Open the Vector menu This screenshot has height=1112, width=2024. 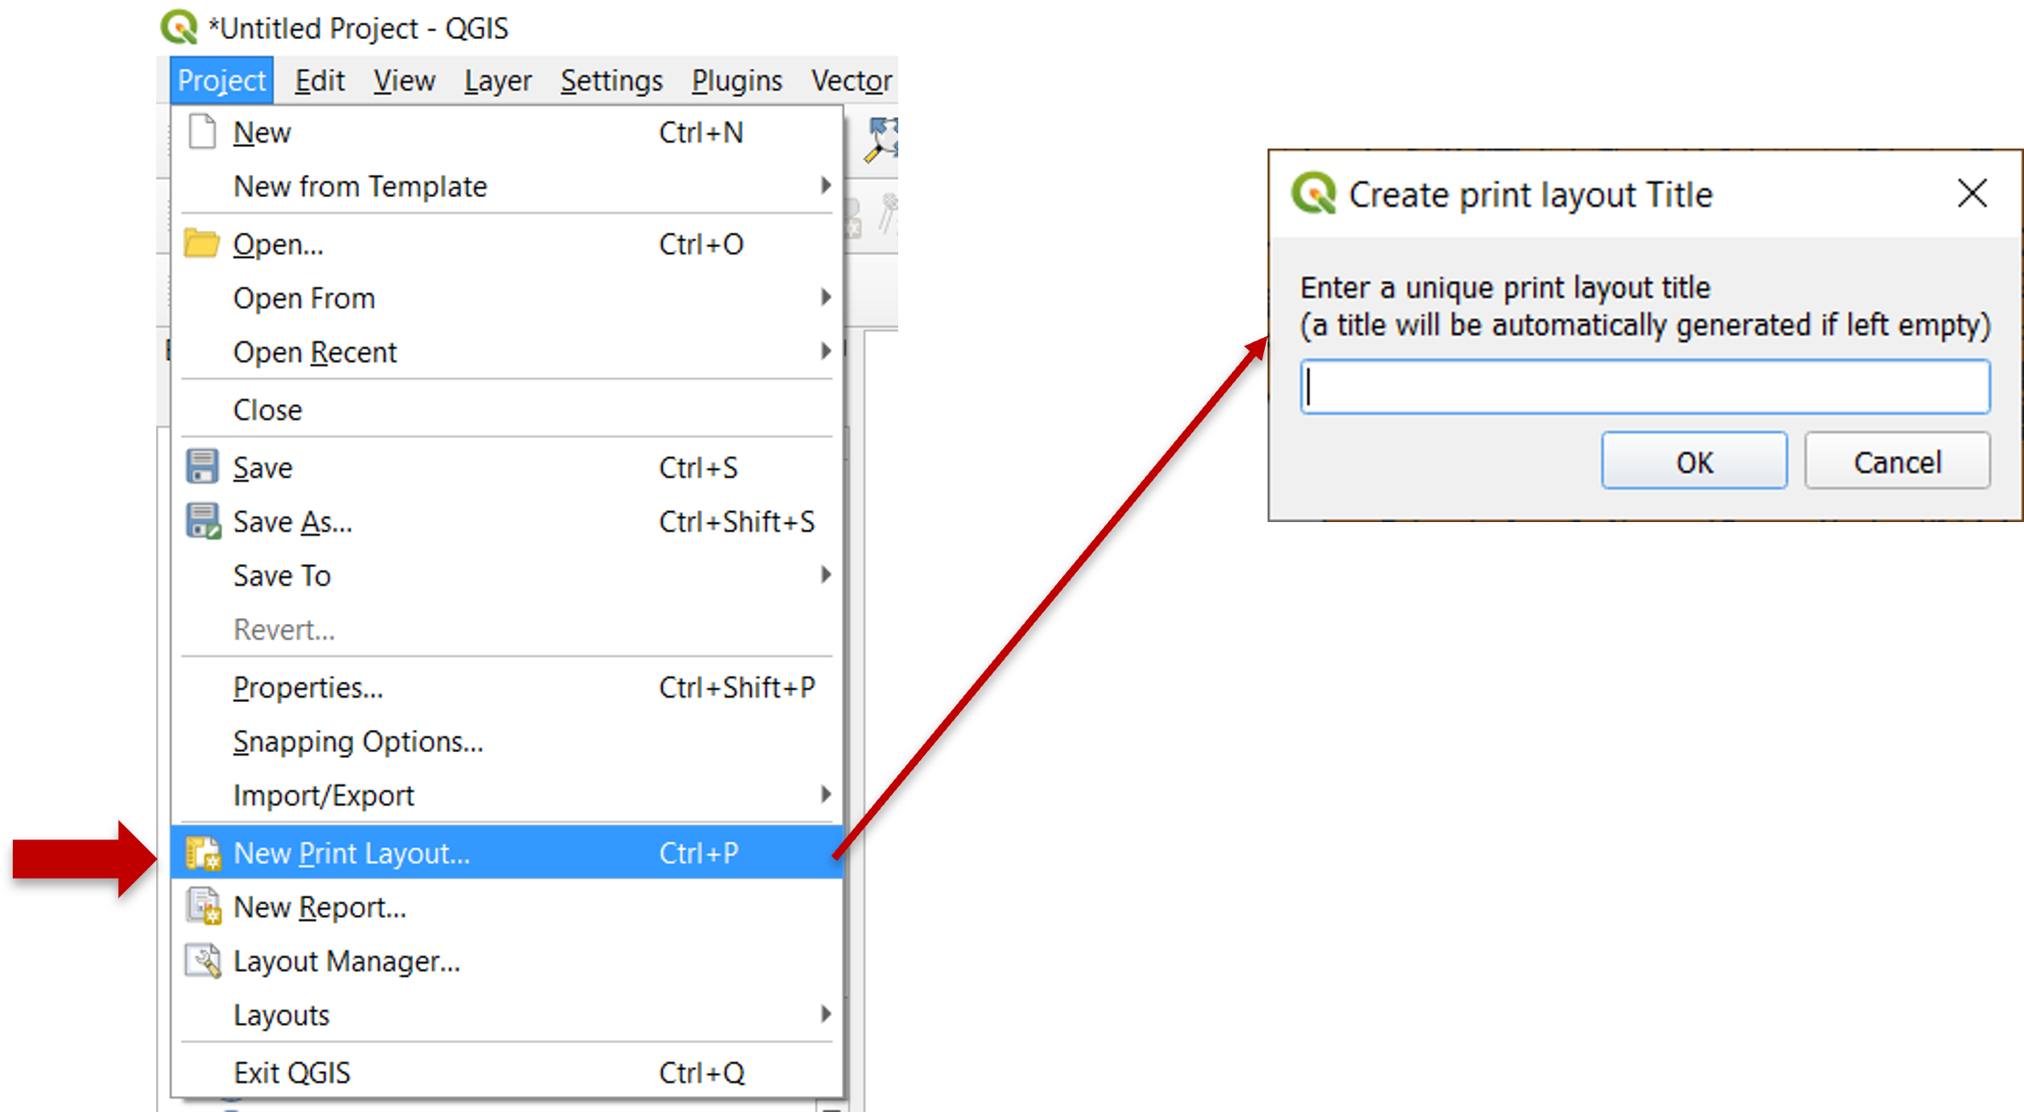pyautogui.click(x=852, y=81)
